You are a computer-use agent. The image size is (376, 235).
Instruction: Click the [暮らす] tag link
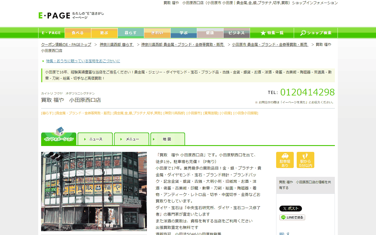point(47,113)
